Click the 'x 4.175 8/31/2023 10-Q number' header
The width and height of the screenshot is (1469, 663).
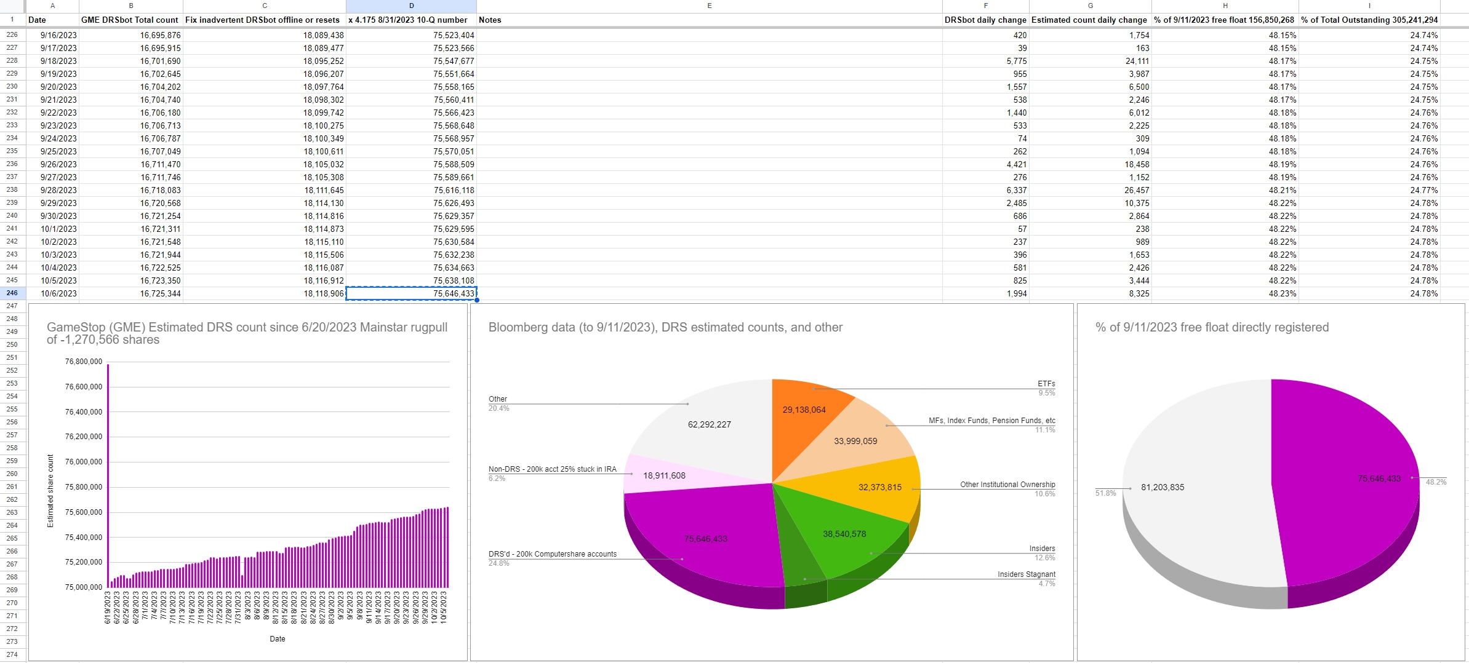pyautogui.click(x=411, y=20)
